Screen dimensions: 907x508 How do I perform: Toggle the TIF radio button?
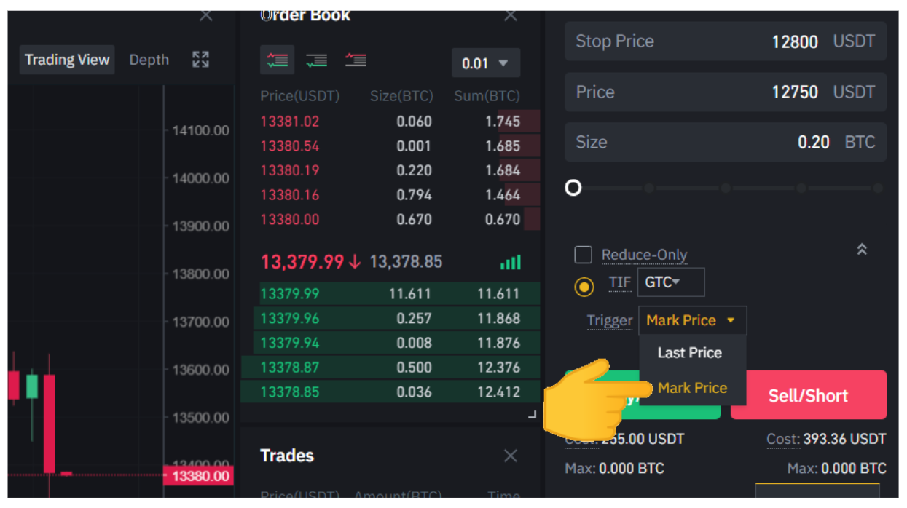(584, 287)
